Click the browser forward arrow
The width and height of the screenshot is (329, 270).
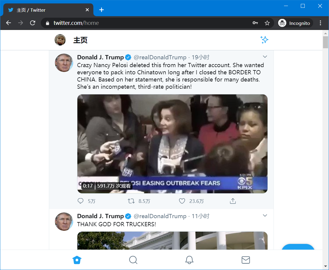tap(21, 23)
